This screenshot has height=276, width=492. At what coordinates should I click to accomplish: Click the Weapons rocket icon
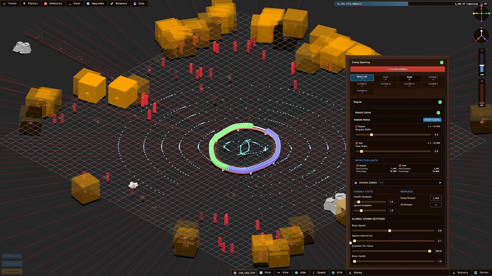click(x=112, y=4)
